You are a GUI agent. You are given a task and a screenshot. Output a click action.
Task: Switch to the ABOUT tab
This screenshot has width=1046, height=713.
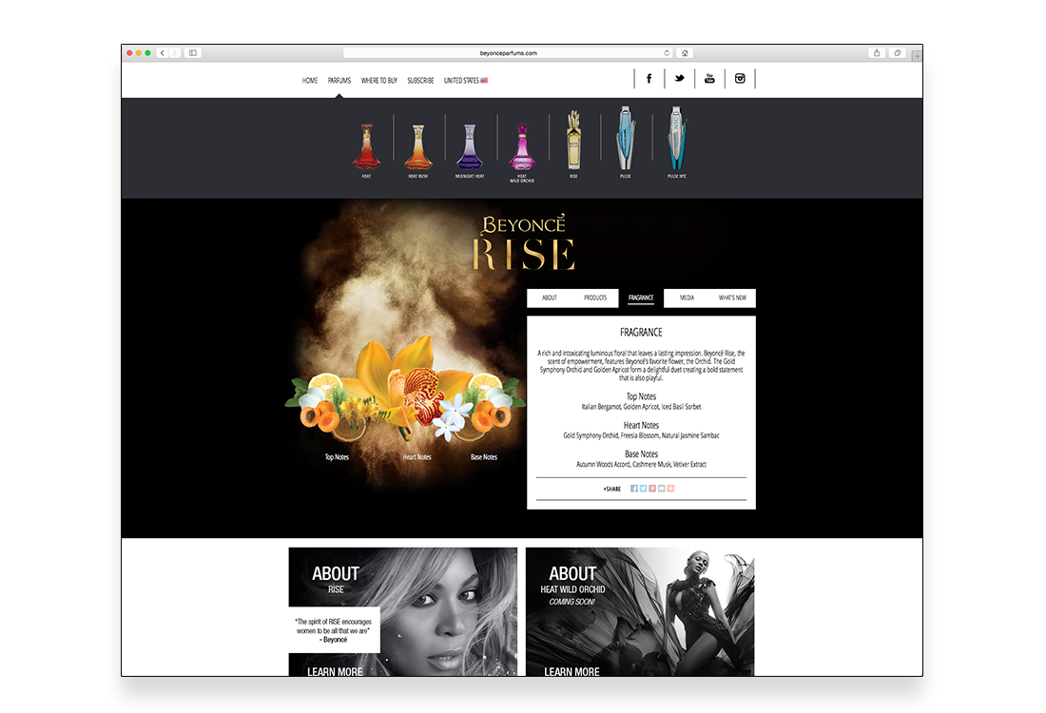pyautogui.click(x=550, y=298)
